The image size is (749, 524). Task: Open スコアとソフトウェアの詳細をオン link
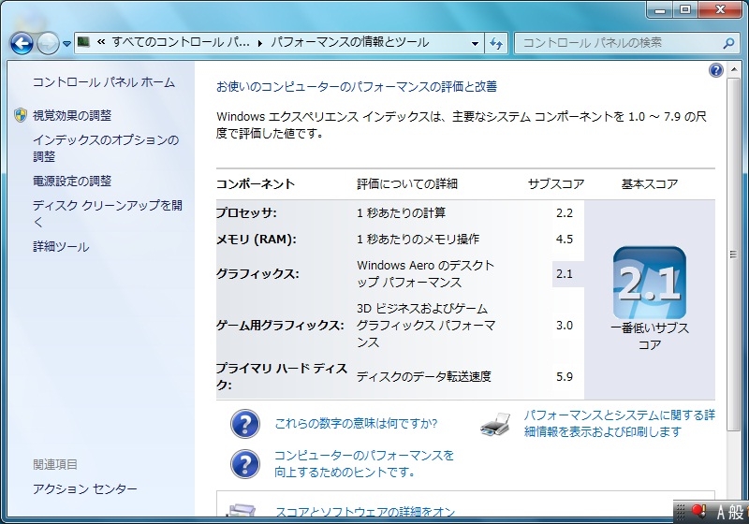click(x=365, y=512)
